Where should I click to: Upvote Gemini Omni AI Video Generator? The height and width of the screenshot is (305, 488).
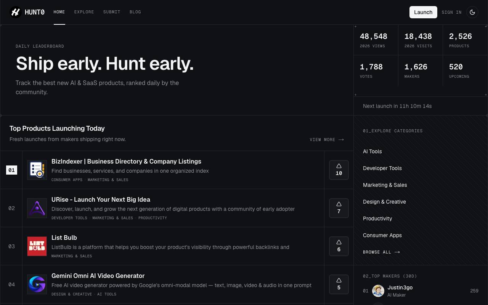click(339, 284)
